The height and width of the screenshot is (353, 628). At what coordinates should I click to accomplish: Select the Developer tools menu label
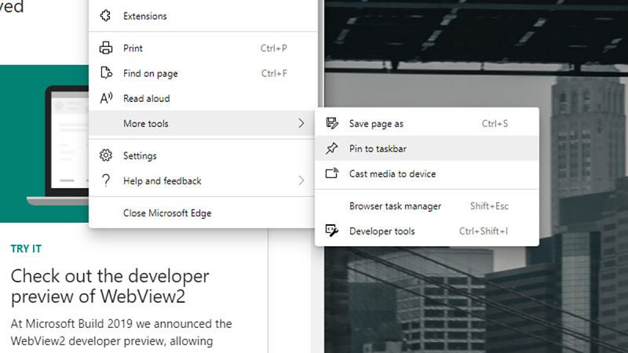click(x=382, y=231)
